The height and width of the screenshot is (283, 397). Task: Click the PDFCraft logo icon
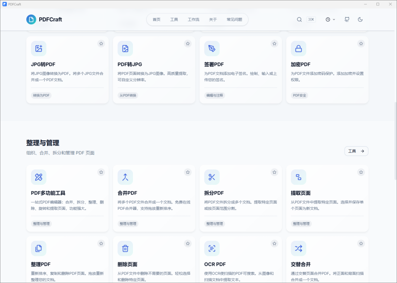tap(31, 19)
